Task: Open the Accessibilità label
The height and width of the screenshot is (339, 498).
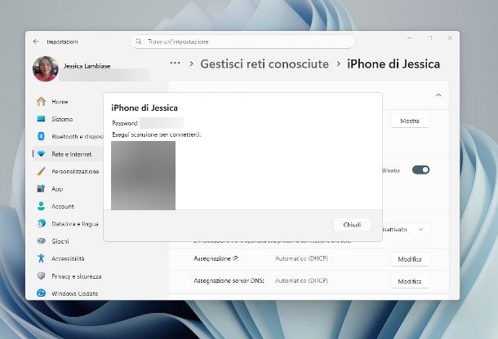Action: 68,259
